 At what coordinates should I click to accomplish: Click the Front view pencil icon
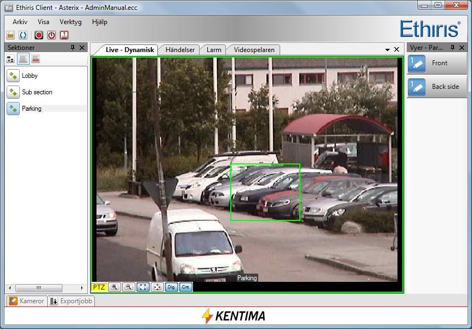tap(417, 63)
